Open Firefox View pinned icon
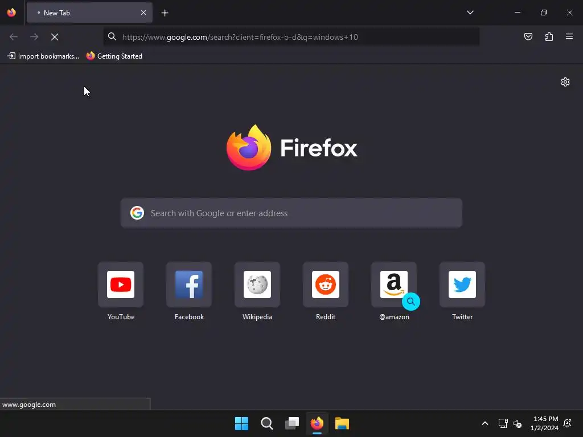Viewport: 583px width, 437px height. tap(11, 13)
